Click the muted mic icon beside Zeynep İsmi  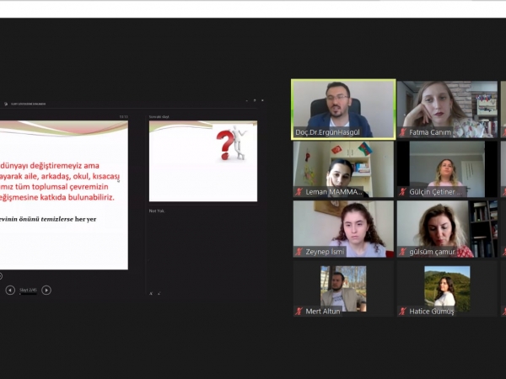299,252
